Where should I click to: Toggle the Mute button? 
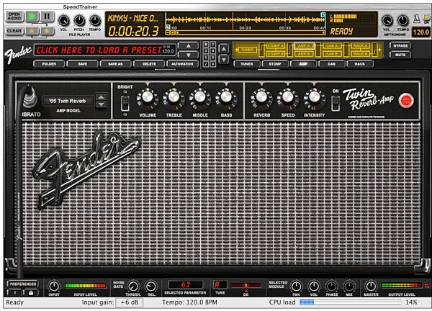[x=400, y=55]
